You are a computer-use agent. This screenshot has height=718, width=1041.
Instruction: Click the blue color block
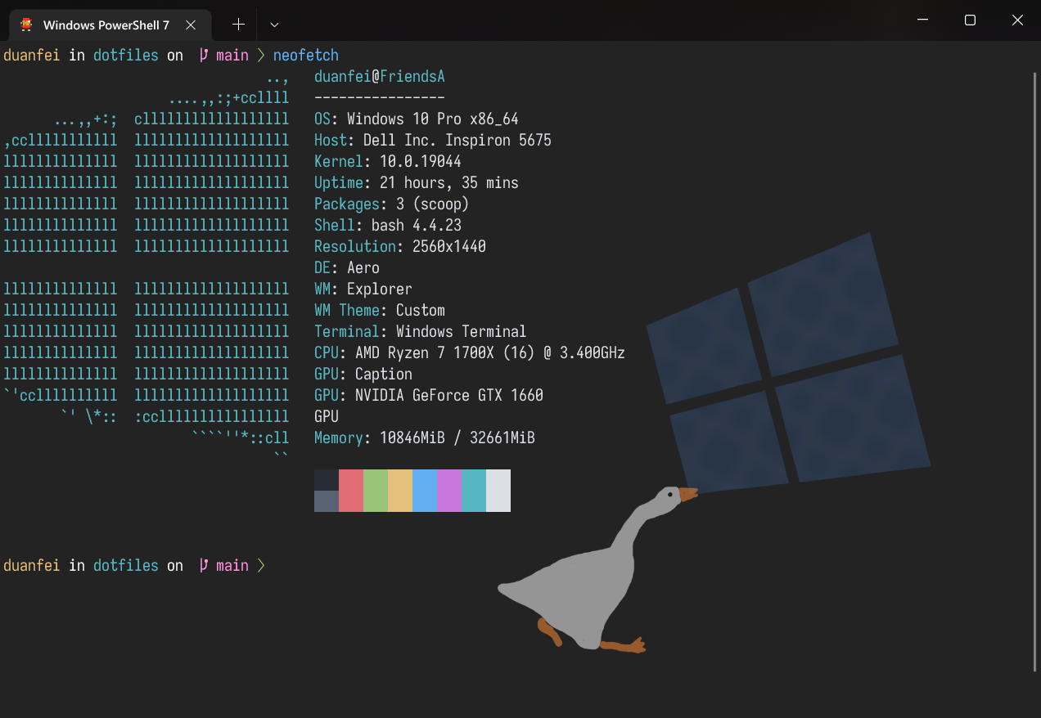click(x=425, y=491)
